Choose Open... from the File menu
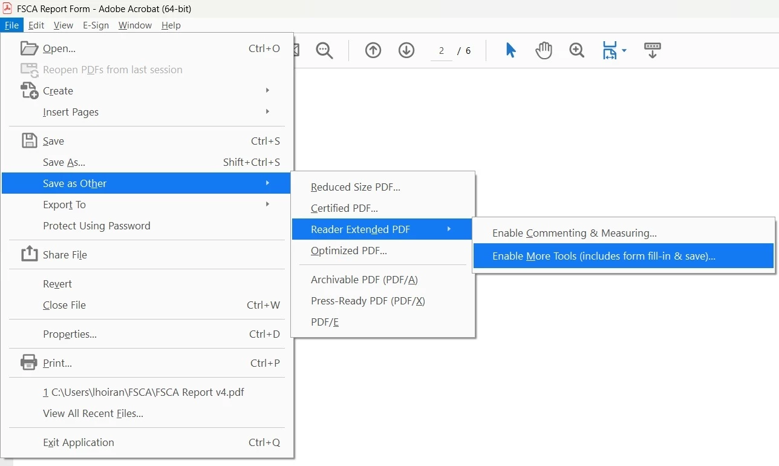 pos(147,48)
